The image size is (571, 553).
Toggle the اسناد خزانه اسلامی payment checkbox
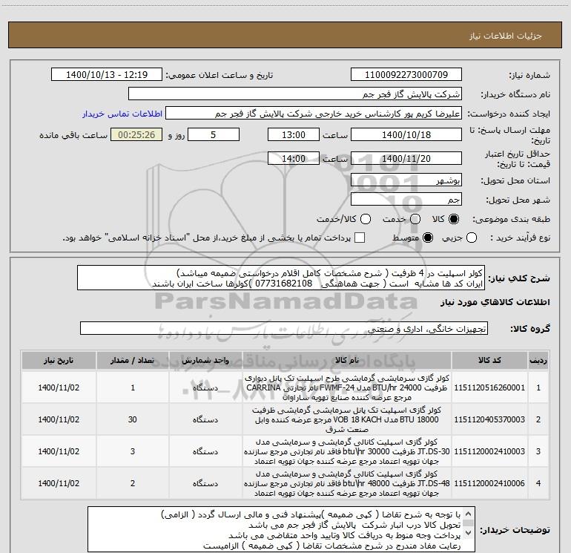tap(360, 238)
